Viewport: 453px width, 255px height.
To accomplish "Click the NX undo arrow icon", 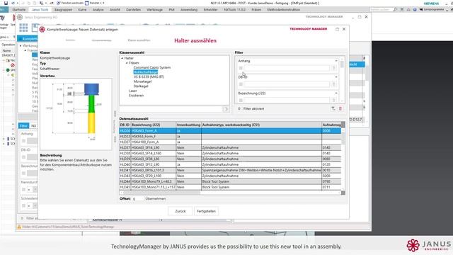I will [x=13, y=3].
